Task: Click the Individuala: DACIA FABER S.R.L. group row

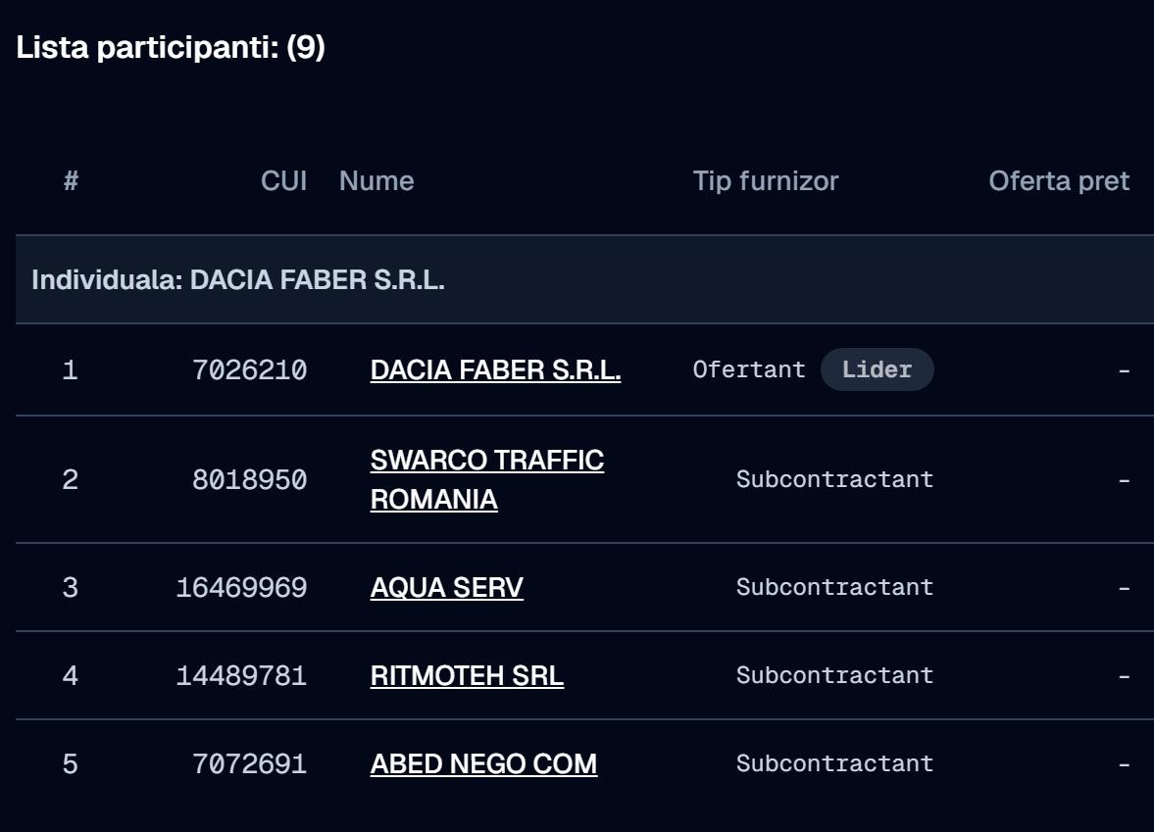Action: (584, 279)
